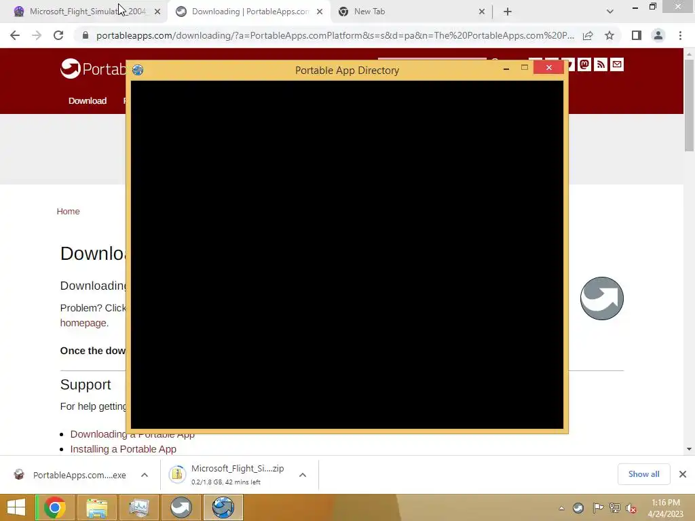The image size is (695, 521).
Task: Follow the Home breadcrumb link
Action: (x=69, y=212)
